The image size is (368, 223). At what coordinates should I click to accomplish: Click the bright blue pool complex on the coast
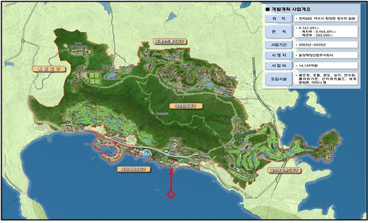click(145, 153)
